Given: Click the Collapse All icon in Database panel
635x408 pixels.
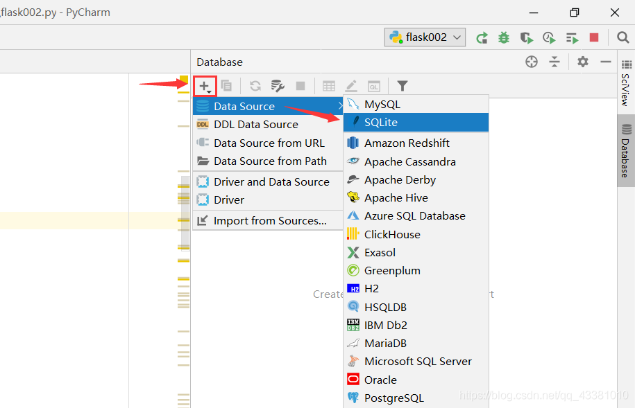Looking at the screenshot, I should pos(554,62).
